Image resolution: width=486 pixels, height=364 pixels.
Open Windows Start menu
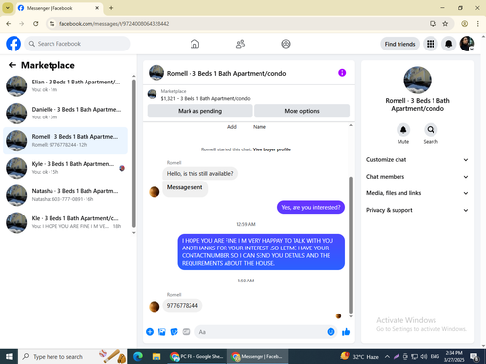pos(9,357)
